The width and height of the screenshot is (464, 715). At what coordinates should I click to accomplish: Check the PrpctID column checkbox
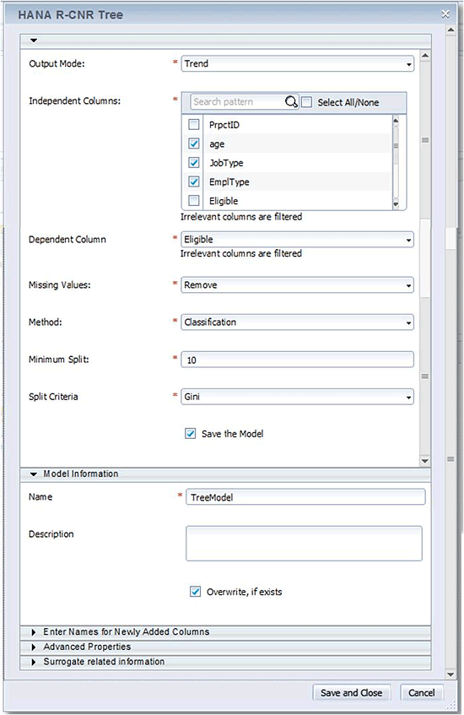pyautogui.click(x=194, y=124)
